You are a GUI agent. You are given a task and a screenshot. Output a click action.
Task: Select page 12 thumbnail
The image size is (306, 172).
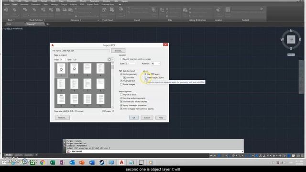100,99
